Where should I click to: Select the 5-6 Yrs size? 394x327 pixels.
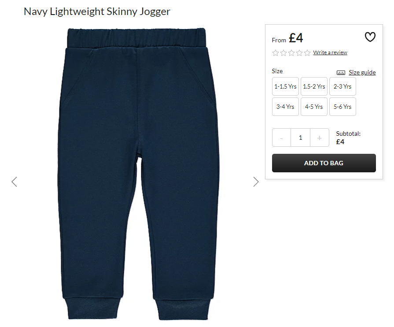[x=343, y=107]
